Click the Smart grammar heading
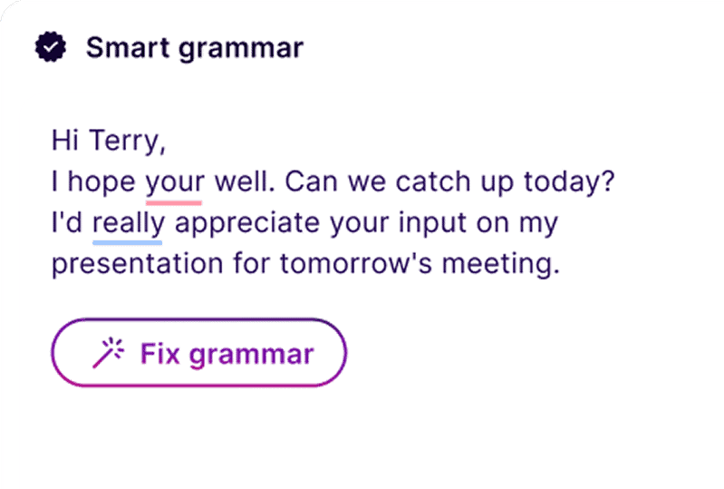The height and width of the screenshot is (489, 724). tap(194, 48)
